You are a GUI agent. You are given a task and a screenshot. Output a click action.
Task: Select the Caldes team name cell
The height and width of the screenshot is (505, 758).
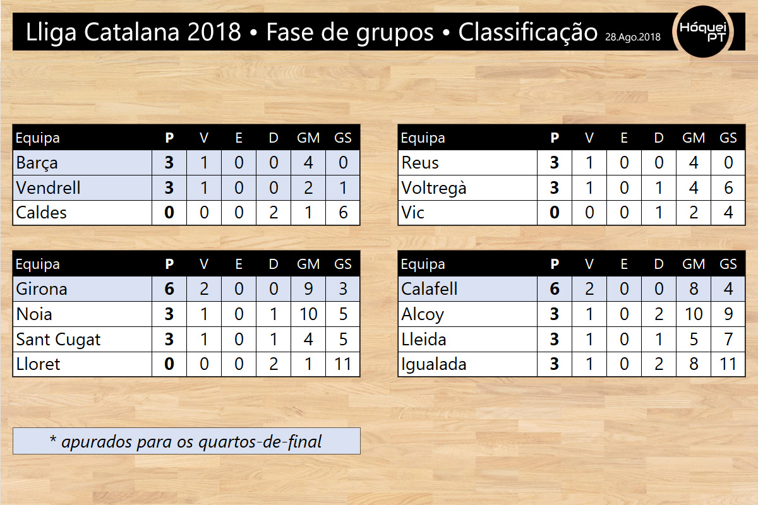[x=83, y=213]
